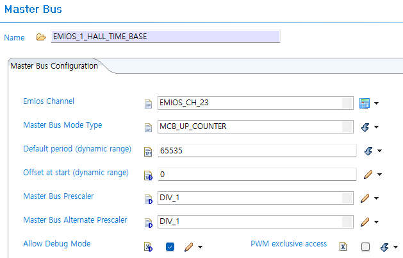Click the document icon beside Master Bus Mode Type

coord(148,128)
